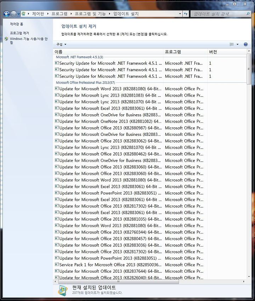Click icon of Office 2013 (KB2880457) row

click(x=57, y=238)
